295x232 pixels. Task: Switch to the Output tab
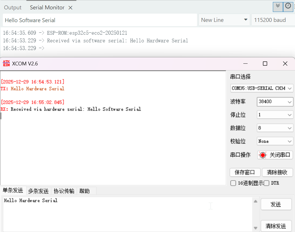[x=13, y=8]
